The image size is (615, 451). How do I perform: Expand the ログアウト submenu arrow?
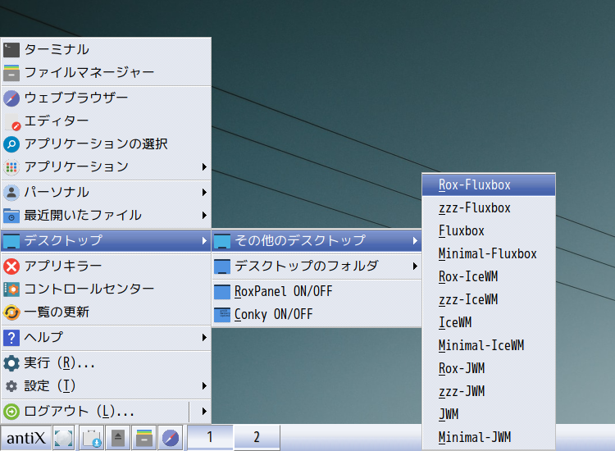coord(204,412)
